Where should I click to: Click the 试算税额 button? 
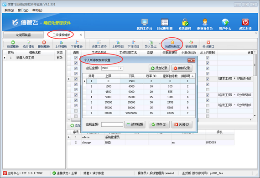click(x=135, y=124)
